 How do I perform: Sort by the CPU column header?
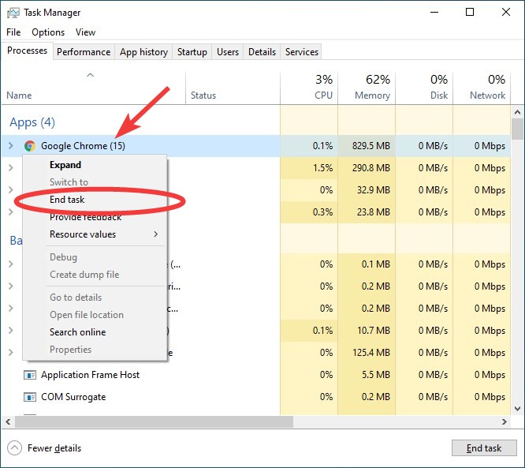tap(309, 88)
